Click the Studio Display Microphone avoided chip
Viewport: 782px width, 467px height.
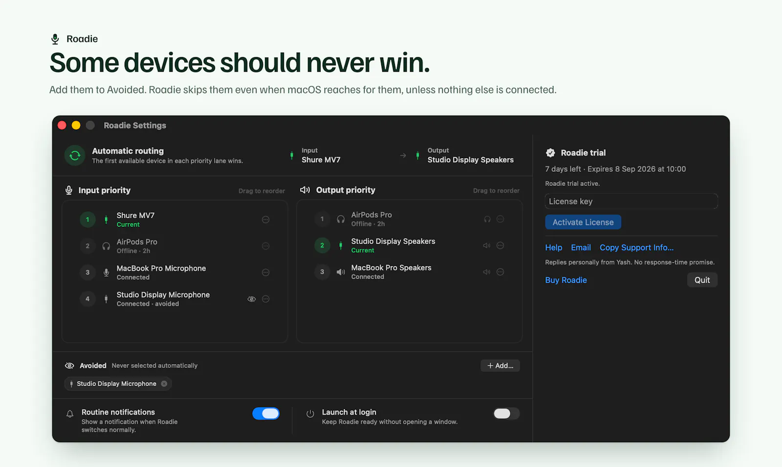118,384
